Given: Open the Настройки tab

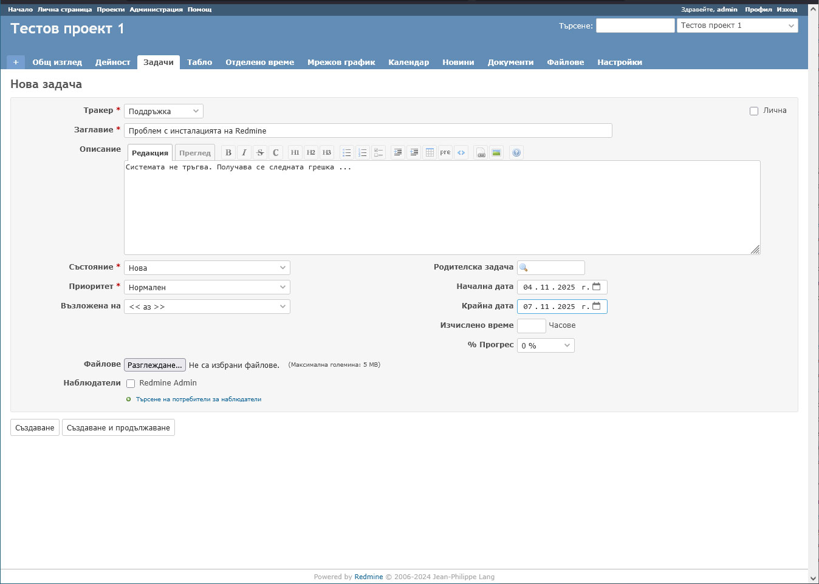Looking at the screenshot, I should pos(620,62).
